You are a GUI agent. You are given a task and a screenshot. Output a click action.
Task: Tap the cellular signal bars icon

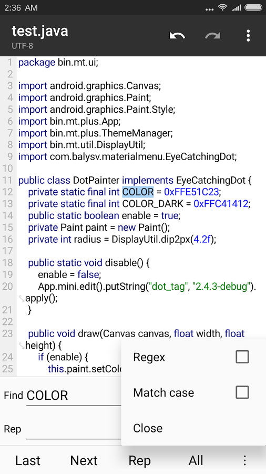pyautogui.click(x=236, y=7)
